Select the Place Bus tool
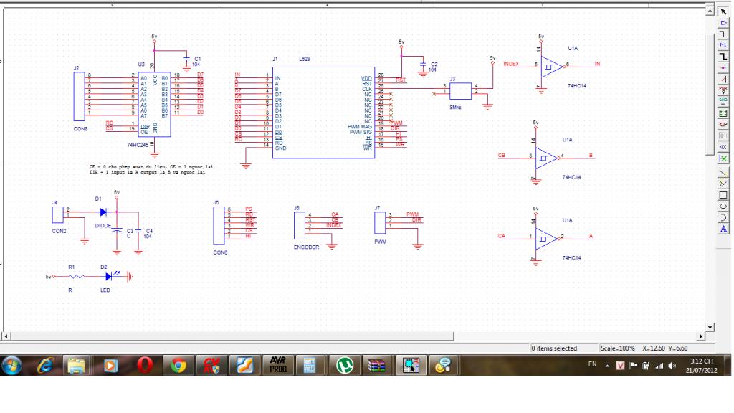 (x=723, y=56)
